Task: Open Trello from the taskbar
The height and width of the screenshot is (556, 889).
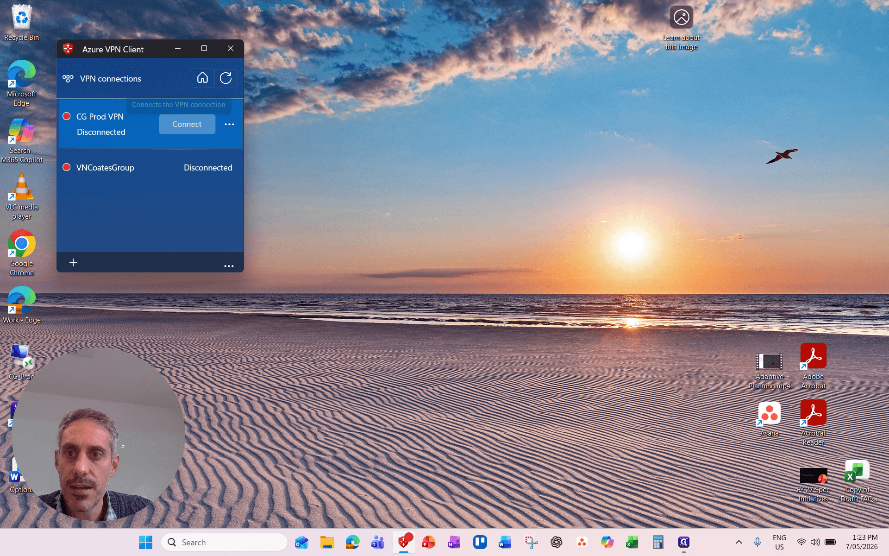Action: (x=480, y=542)
